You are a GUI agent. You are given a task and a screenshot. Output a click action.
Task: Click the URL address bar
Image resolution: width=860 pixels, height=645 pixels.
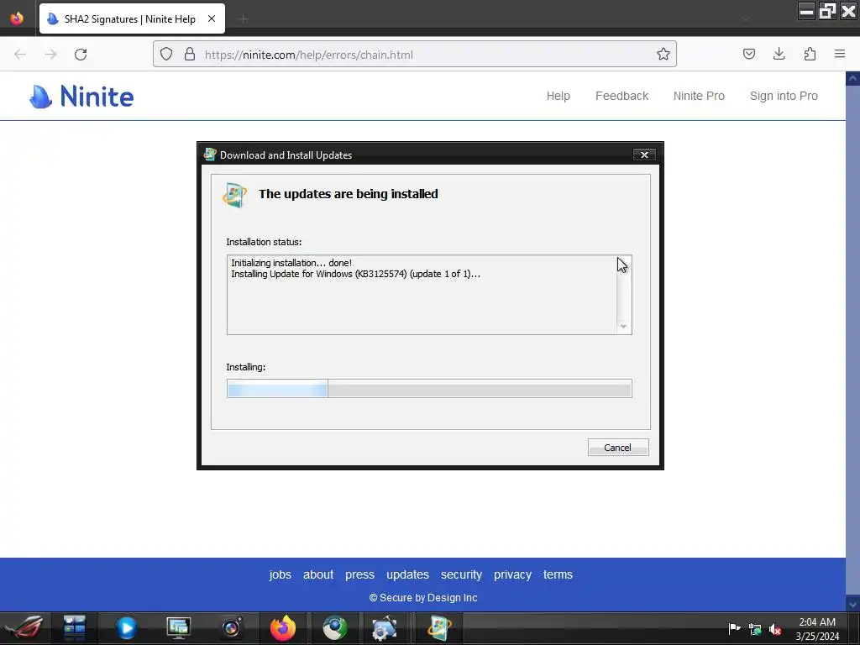pyautogui.click(x=415, y=55)
